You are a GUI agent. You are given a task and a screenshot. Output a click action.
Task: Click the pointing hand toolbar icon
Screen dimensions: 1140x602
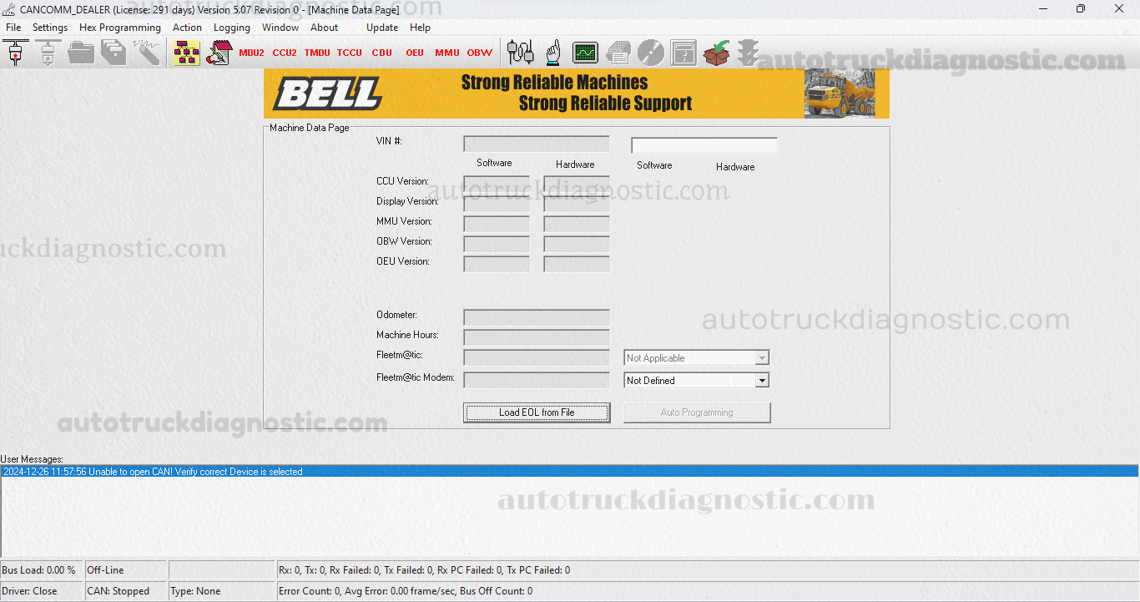tap(552, 53)
